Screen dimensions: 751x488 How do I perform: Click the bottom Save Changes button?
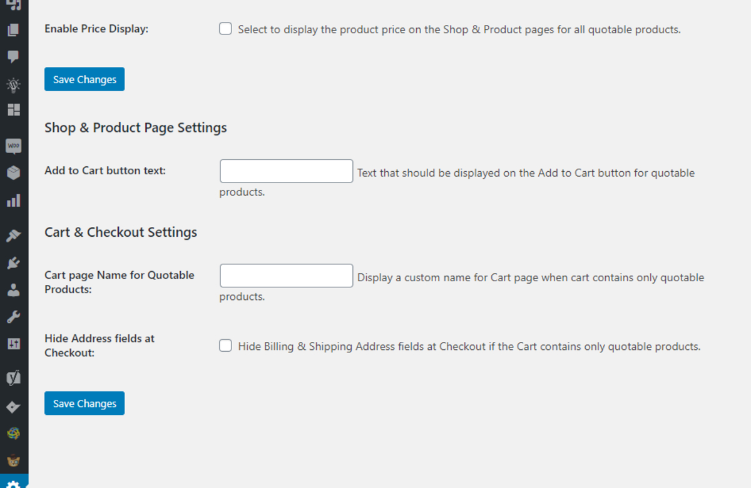tap(84, 403)
